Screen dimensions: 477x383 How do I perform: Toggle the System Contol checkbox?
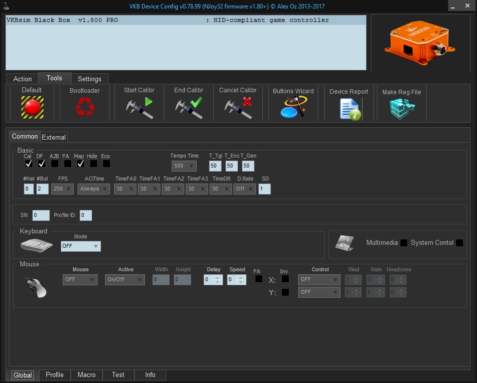(x=460, y=243)
